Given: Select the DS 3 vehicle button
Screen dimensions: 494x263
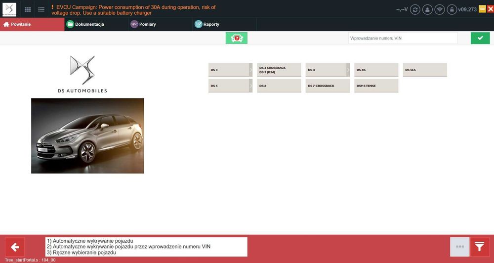Looking at the screenshot, I should [229, 70].
